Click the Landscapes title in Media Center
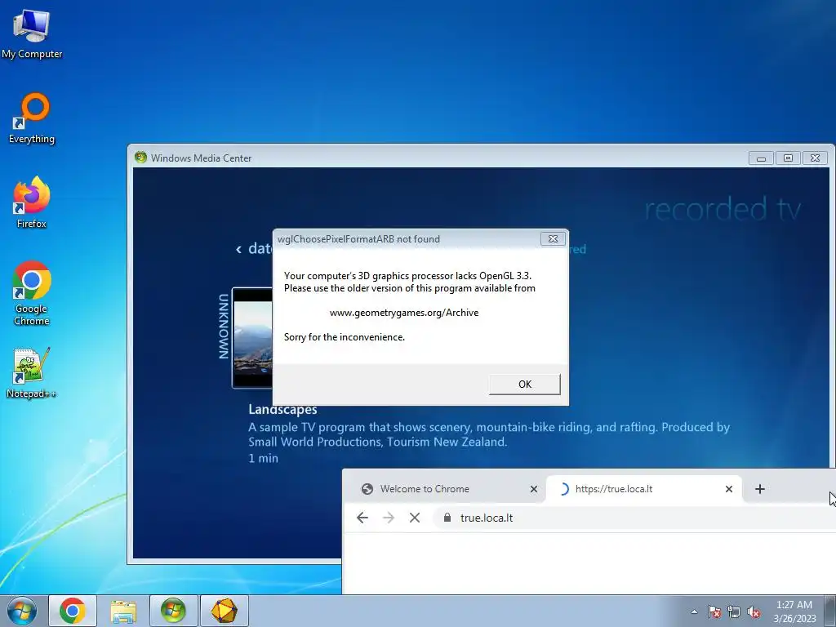Viewport: 836px width, 627px height. tap(282, 410)
